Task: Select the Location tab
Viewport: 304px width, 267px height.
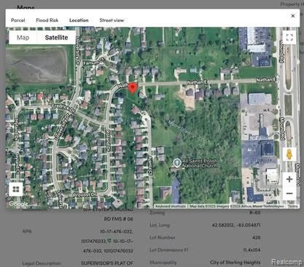Action: pyautogui.click(x=79, y=20)
